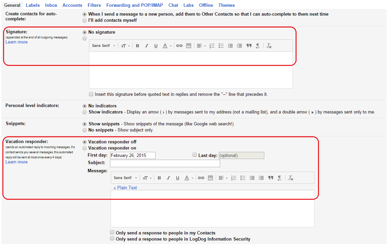Click the First day date field
391x246 pixels.
pyautogui.click(x=133, y=155)
